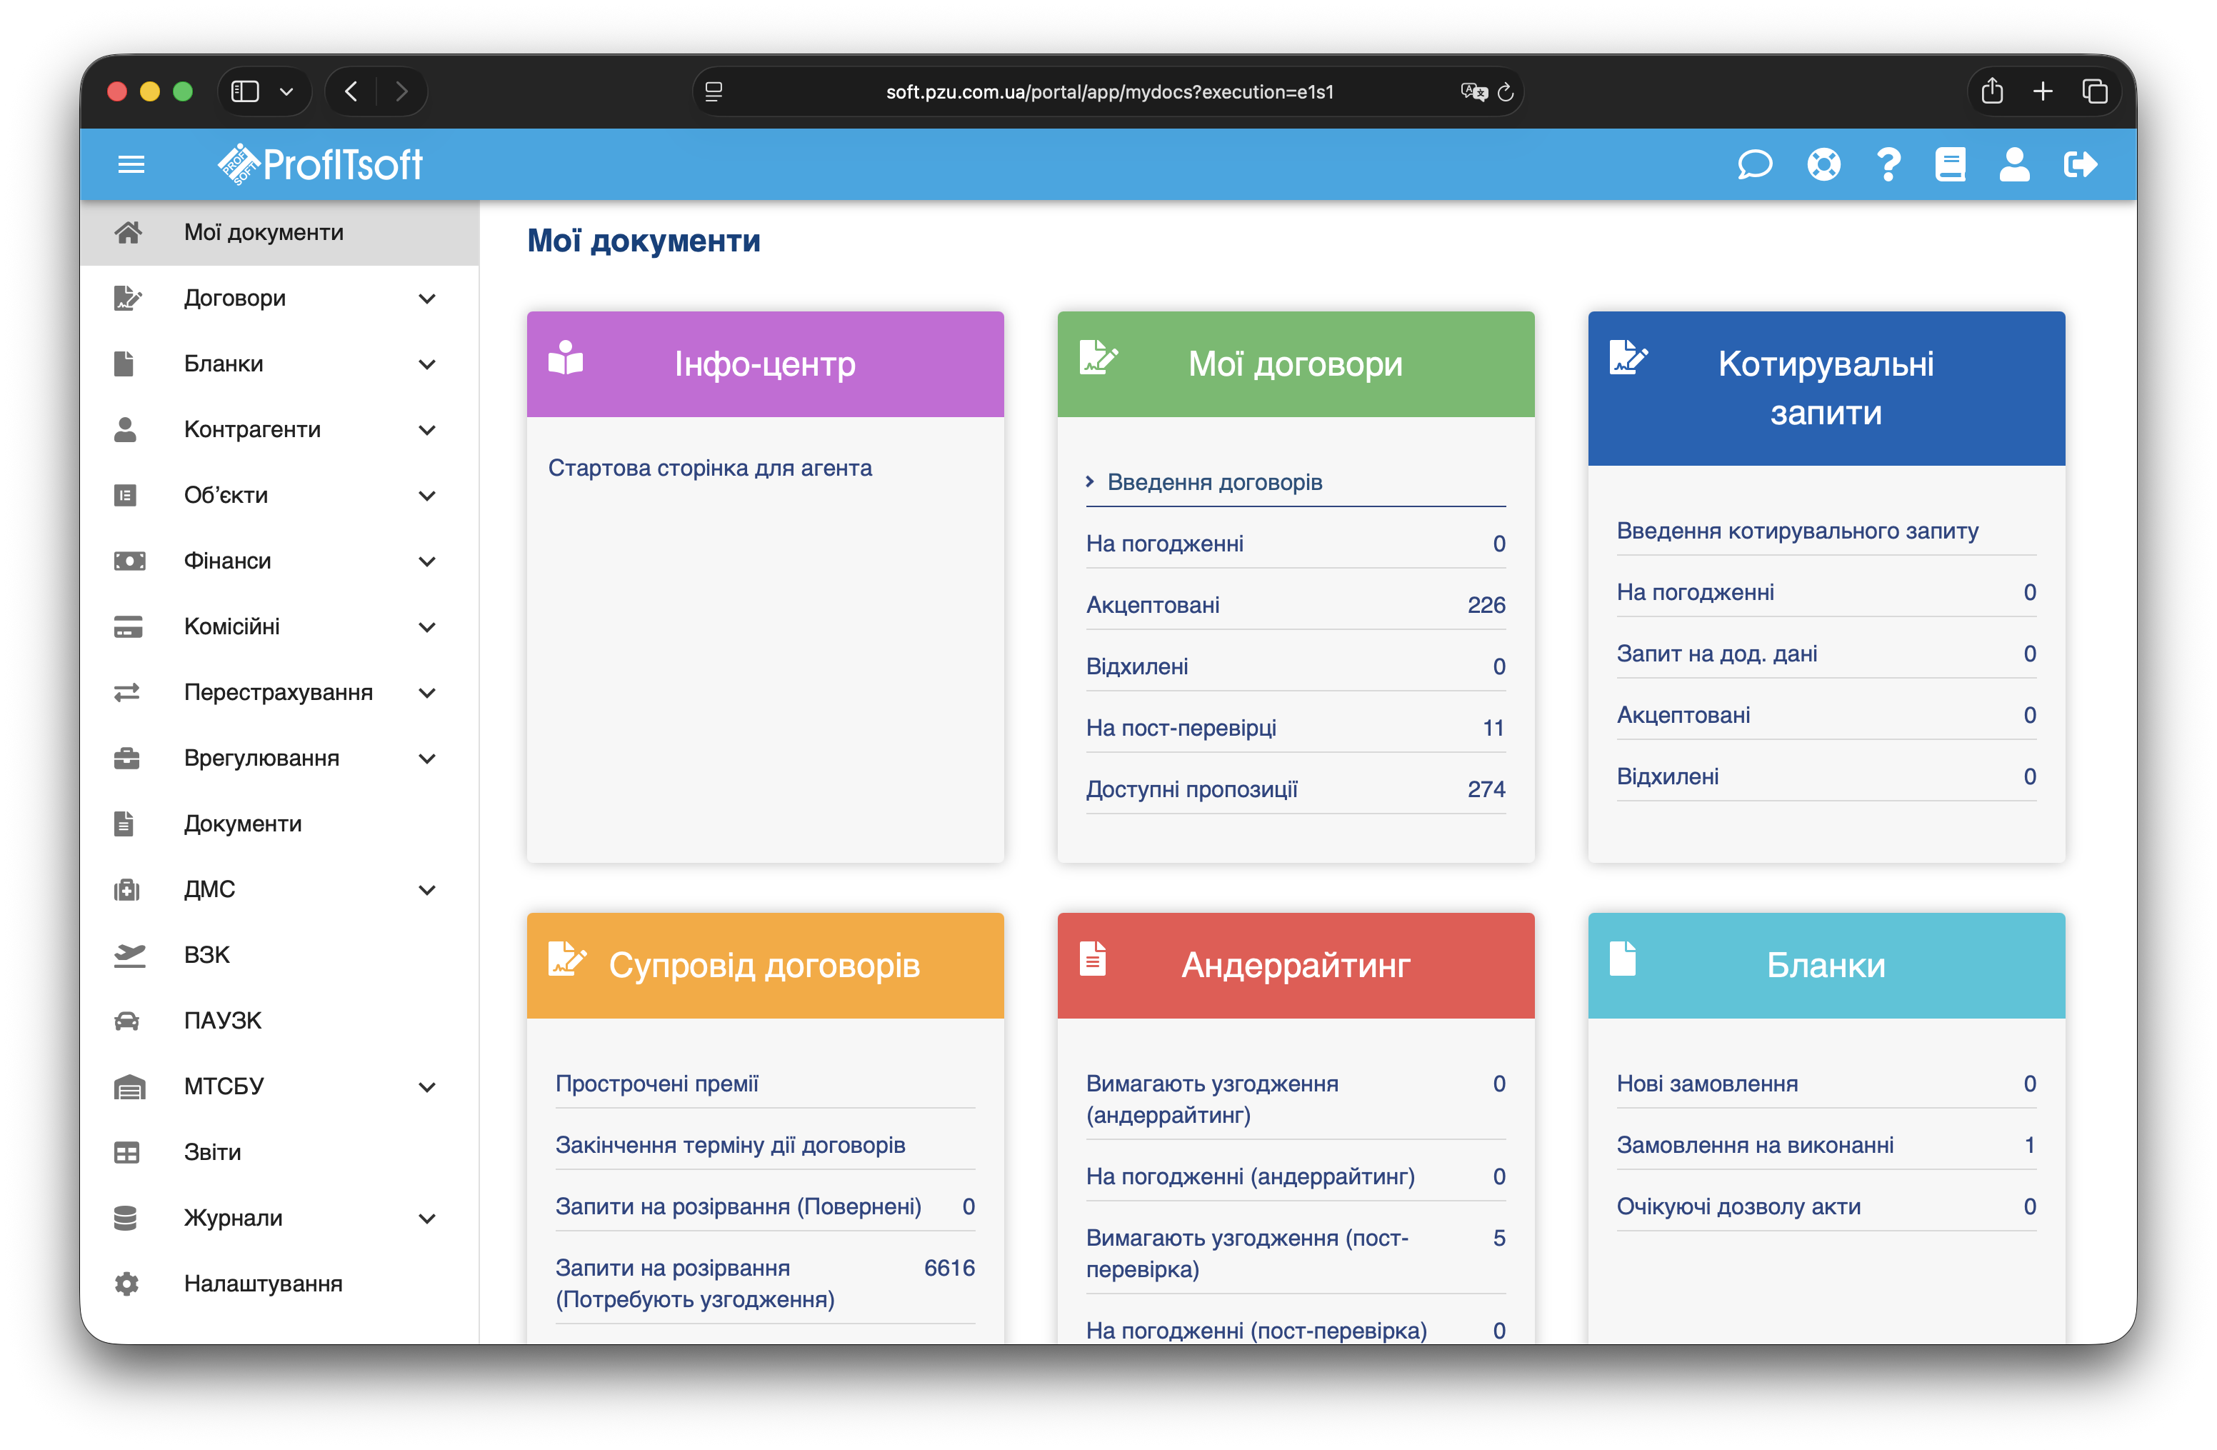Viewport: 2217px width, 1450px height.
Task: Open the Звіти menu item
Action: click(x=212, y=1152)
